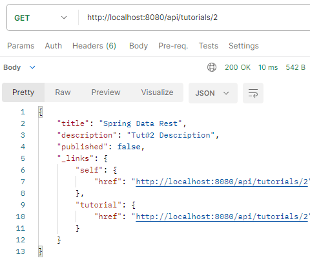Click the false value on line 4

point(129,147)
